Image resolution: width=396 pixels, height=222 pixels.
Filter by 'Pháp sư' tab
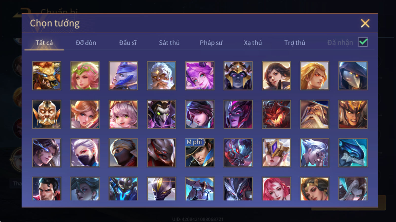point(211,43)
